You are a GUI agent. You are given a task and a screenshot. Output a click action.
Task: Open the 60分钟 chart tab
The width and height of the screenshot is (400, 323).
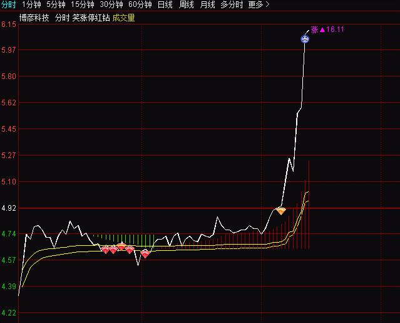(140, 4)
